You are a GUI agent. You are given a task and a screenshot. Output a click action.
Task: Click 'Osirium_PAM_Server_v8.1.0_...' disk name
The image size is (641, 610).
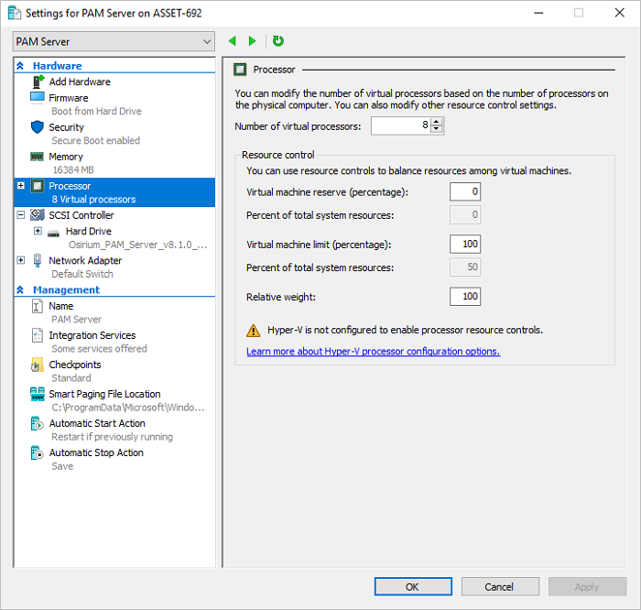tap(137, 245)
